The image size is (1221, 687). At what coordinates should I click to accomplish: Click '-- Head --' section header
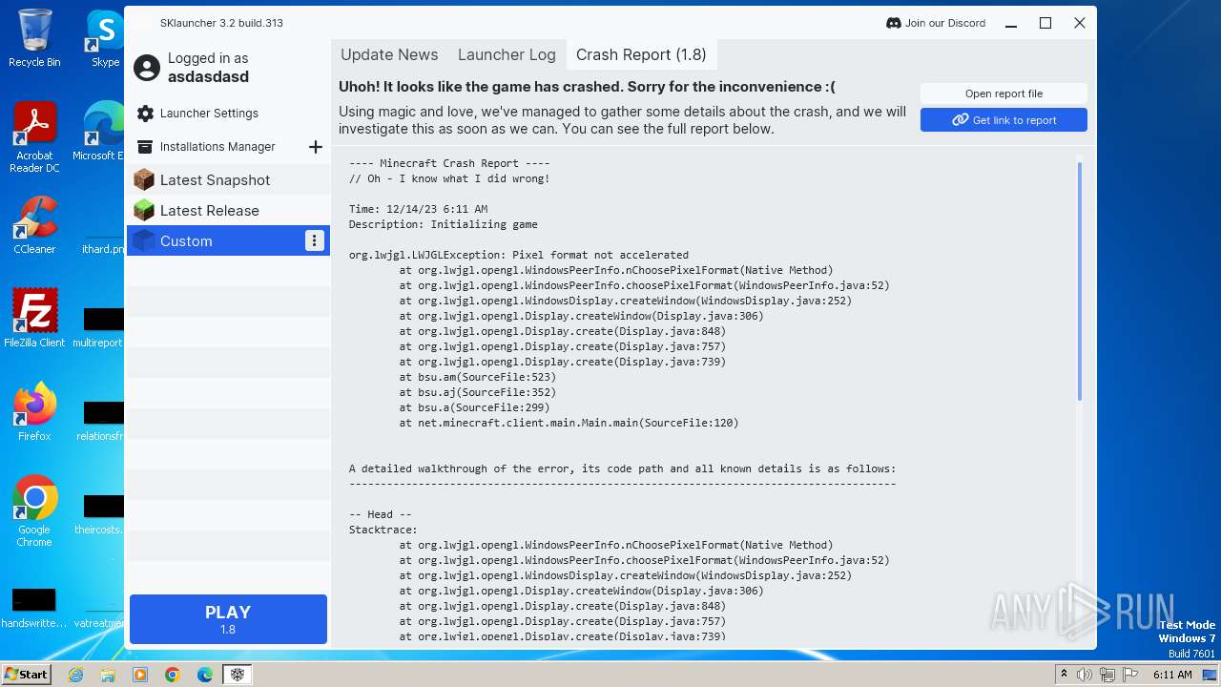pyautogui.click(x=380, y=514)
